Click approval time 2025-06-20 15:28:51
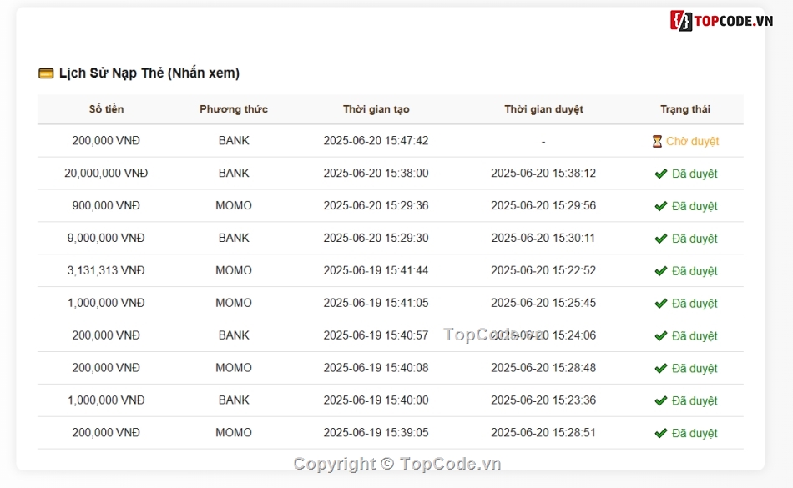Screen dimensions: 793x488 (x=543, y=432)
